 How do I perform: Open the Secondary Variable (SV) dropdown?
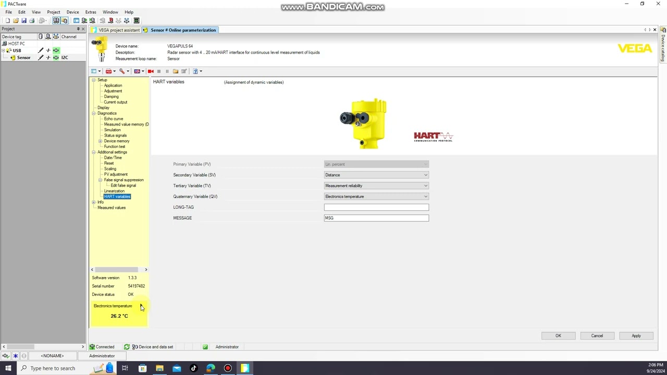376,175
